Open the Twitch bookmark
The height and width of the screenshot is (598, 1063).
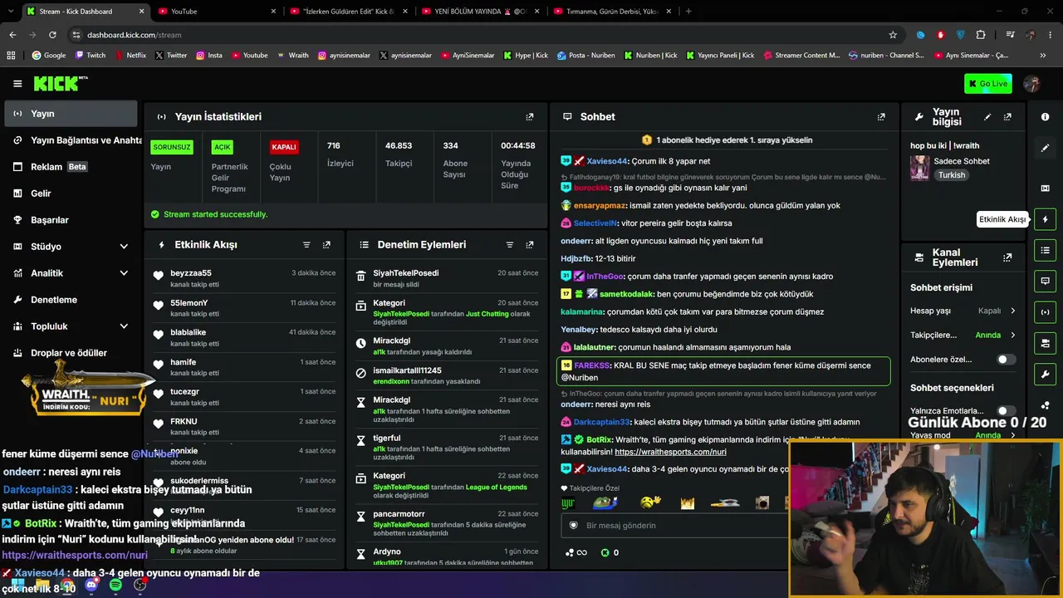point(91,56)
